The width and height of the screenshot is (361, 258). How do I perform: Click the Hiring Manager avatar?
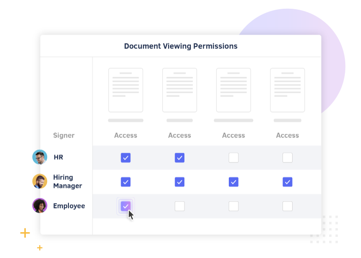[x=40, y=181]
